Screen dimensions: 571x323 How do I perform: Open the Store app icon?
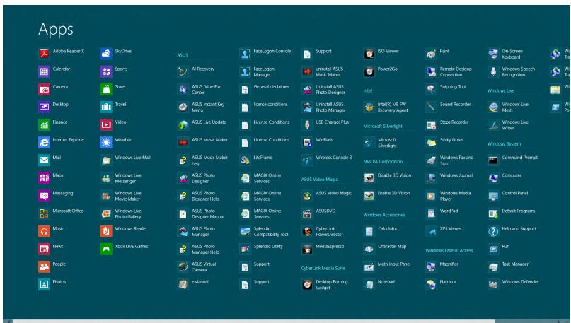coord(106,89)
